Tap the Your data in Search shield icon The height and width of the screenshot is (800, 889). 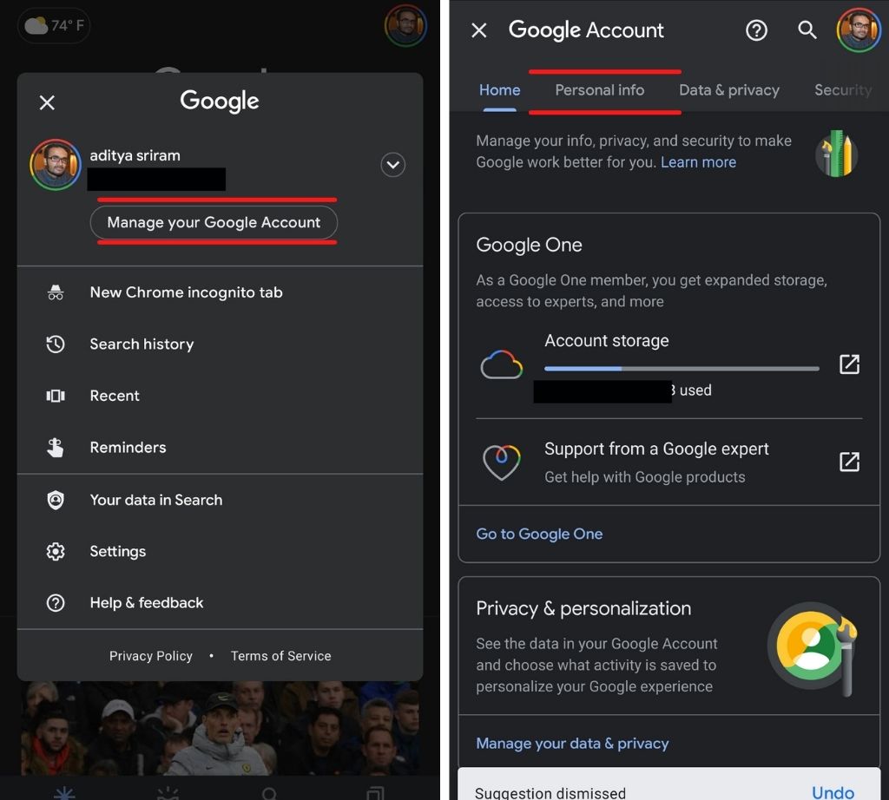[56, 500]
